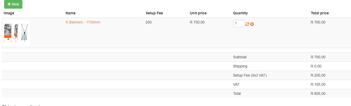This screenshot has height=106, width=351.
Task: Click the Subtotal row label
Action: click(240, 57)
